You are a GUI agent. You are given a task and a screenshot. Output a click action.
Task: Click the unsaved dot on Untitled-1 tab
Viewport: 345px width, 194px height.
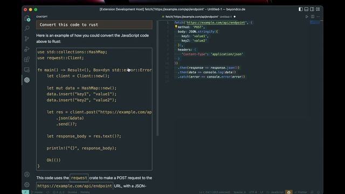coord(234,17)
